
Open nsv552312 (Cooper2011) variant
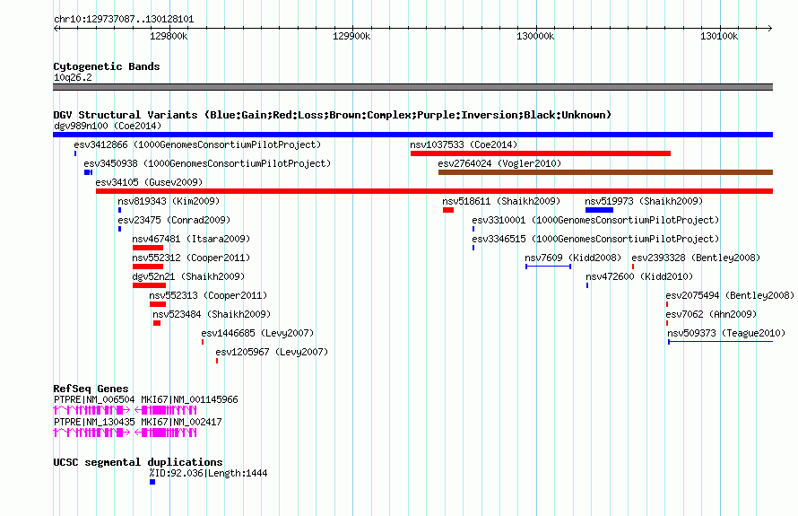(x=191, y=258)
